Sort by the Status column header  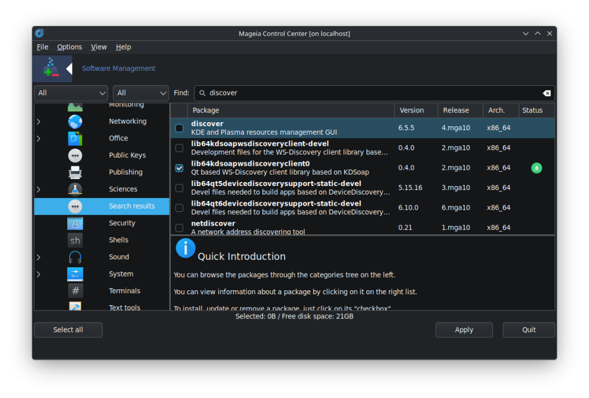(x=537, y=110)
